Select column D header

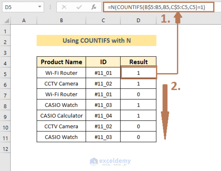138,20
